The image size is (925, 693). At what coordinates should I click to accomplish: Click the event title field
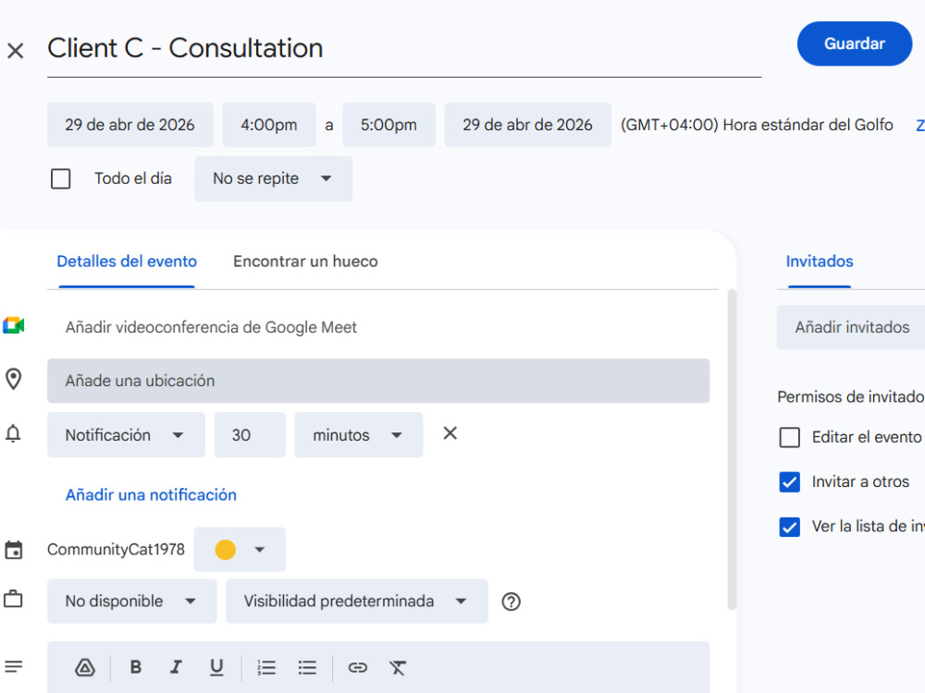[x=404, y=48]
